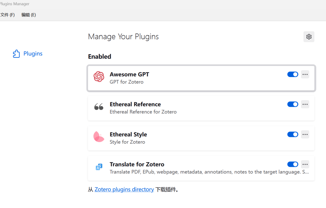326x208 pixels.
Task: Click the Translate for Zotero icon
Action: 99,167
